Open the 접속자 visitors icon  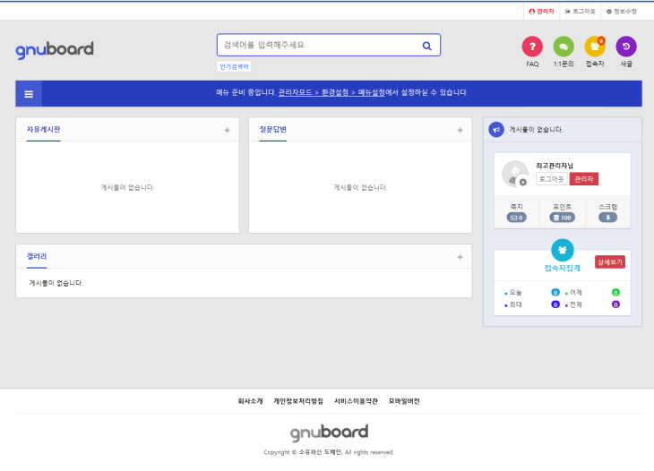click(x=595, y=47)
